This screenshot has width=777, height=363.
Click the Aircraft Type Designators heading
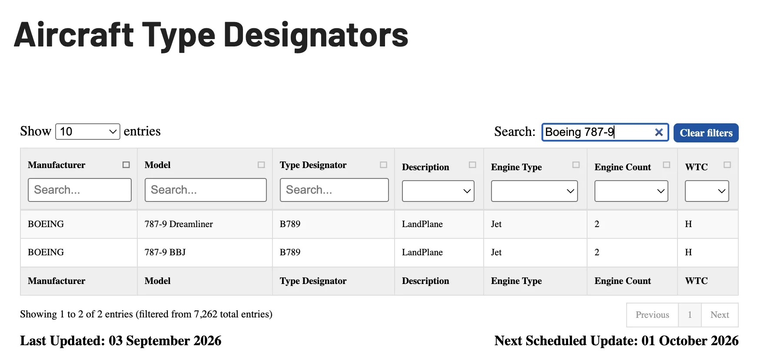click(x=211, y=35)
